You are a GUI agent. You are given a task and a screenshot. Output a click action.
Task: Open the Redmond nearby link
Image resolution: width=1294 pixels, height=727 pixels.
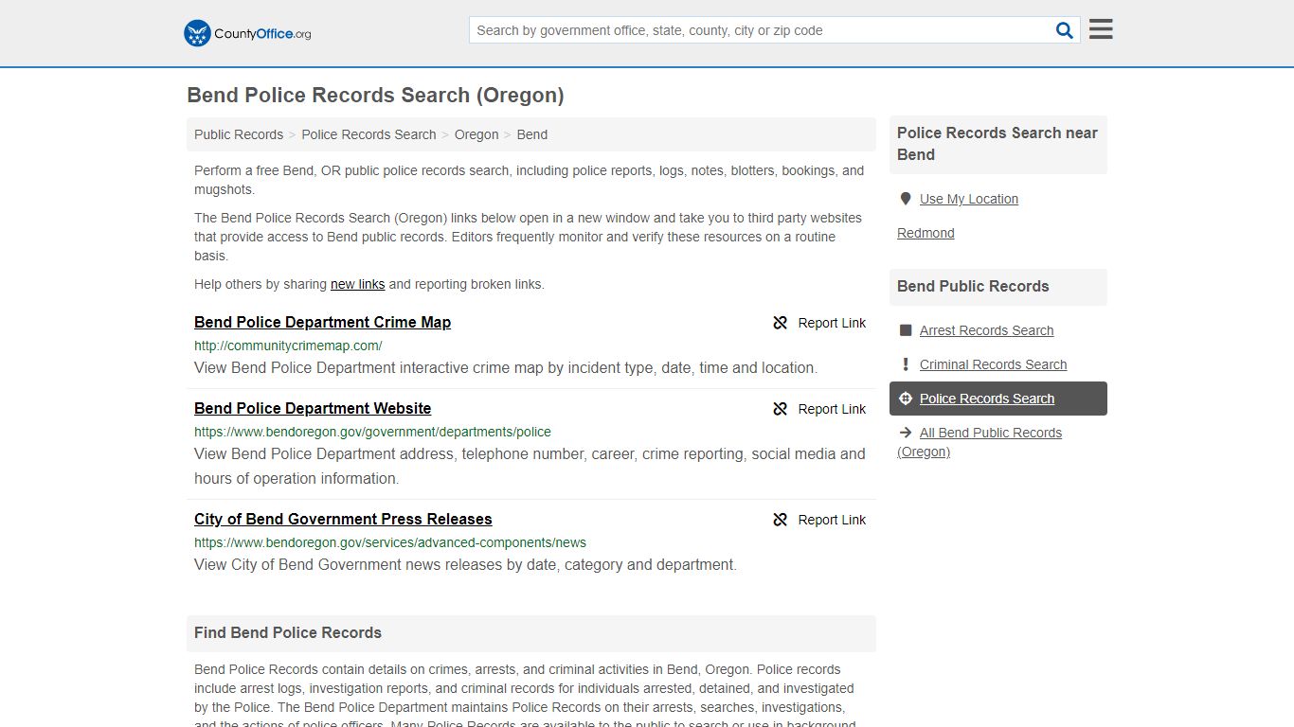926,233
